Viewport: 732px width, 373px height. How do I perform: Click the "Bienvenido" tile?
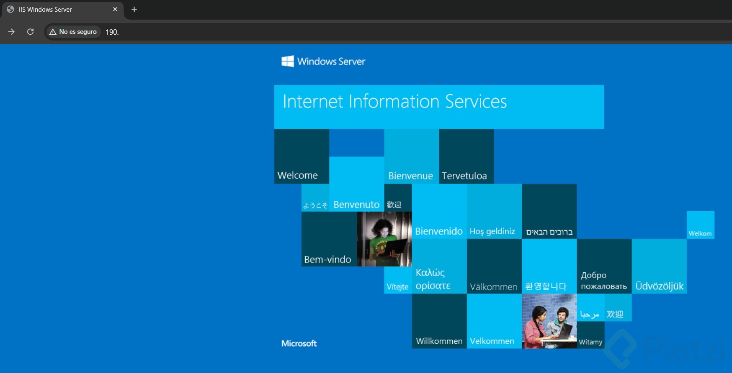click(x=439, y=211)
